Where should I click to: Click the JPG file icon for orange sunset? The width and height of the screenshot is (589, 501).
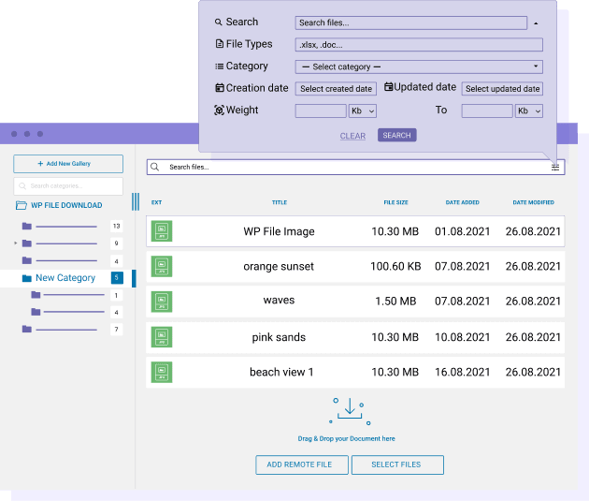click(162, 266)
